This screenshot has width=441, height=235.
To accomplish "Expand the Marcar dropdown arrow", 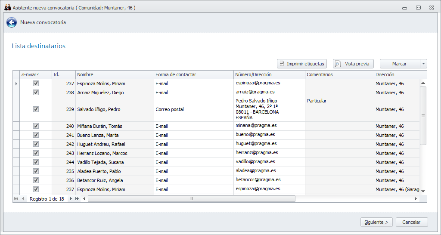I will [423, 64].
